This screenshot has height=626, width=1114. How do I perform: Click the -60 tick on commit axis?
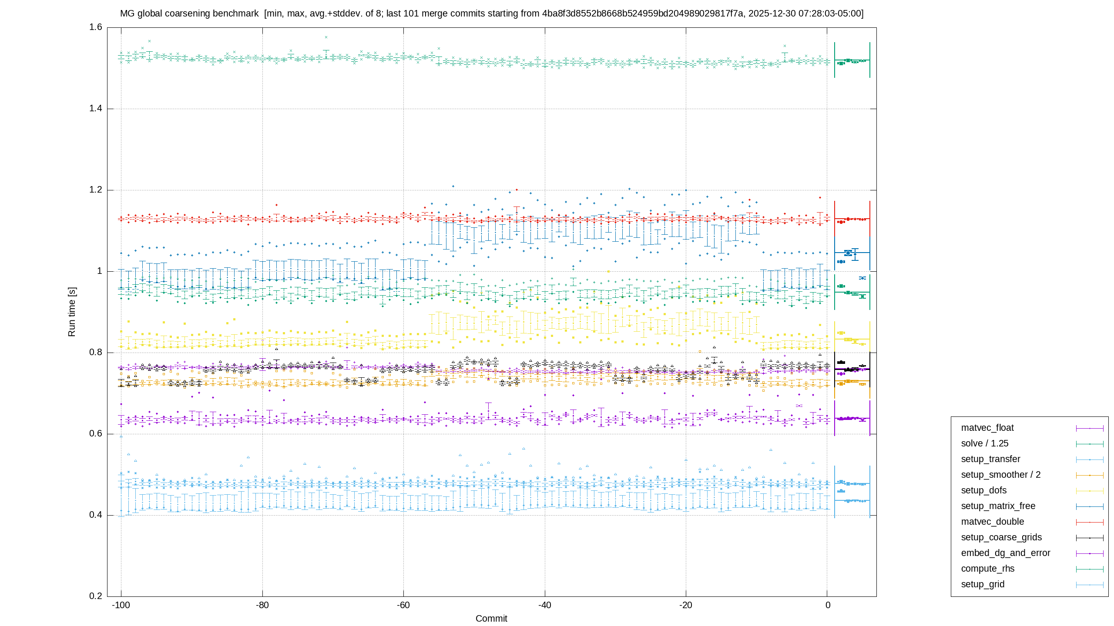403,605
